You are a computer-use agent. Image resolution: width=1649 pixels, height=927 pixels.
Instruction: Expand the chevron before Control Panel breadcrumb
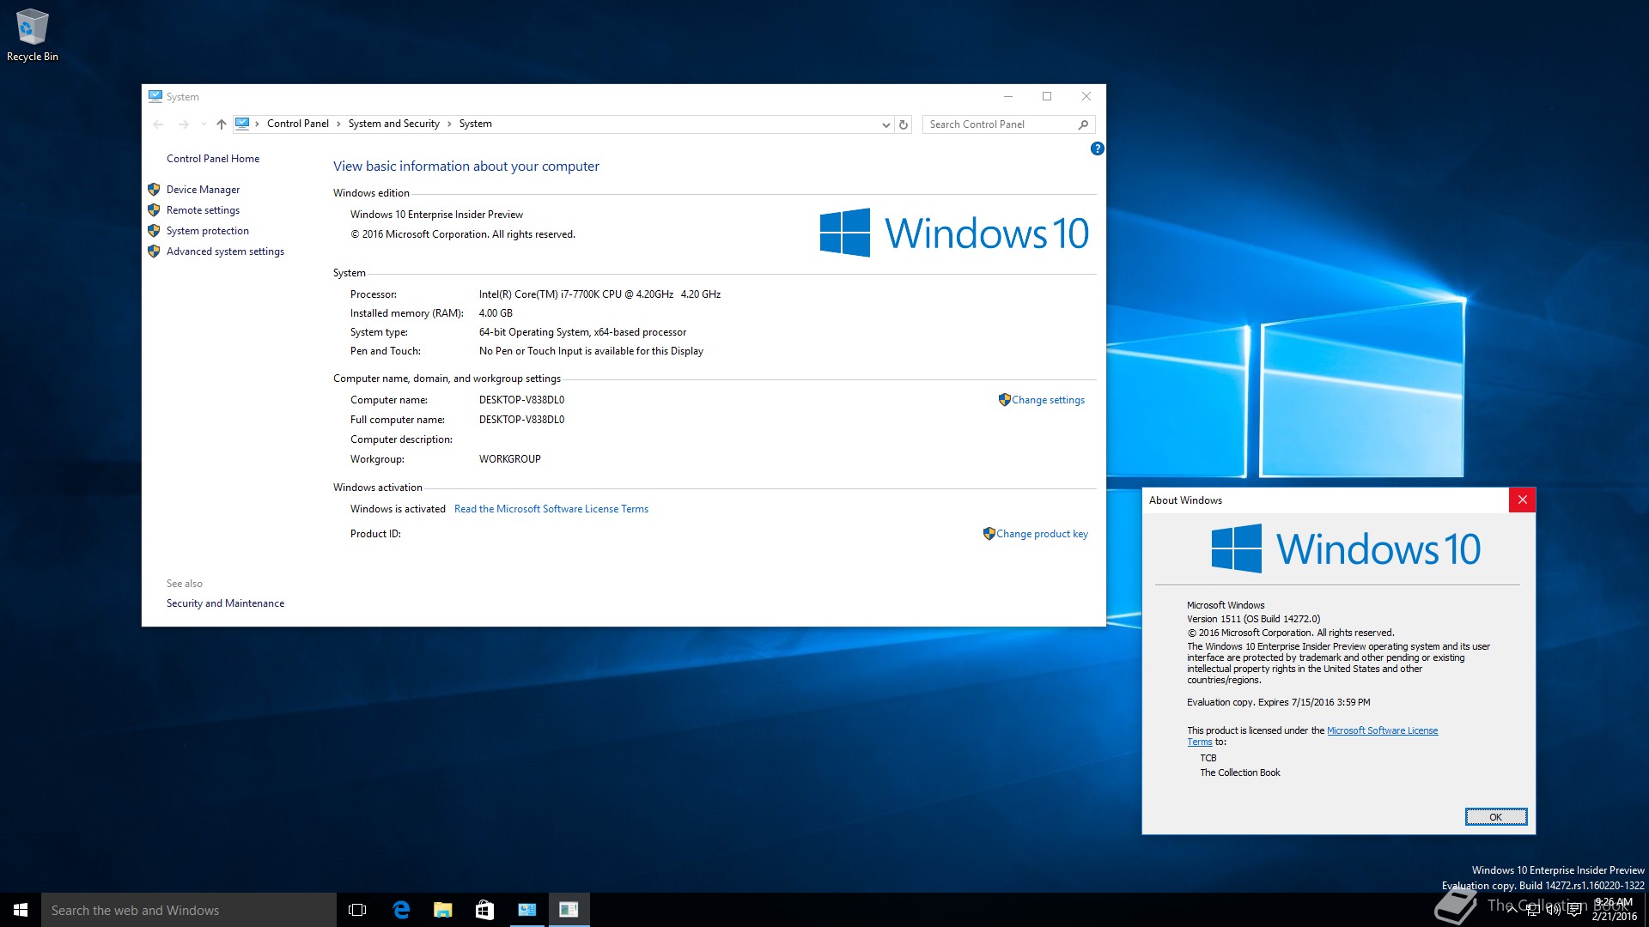(x=257, y=124)
